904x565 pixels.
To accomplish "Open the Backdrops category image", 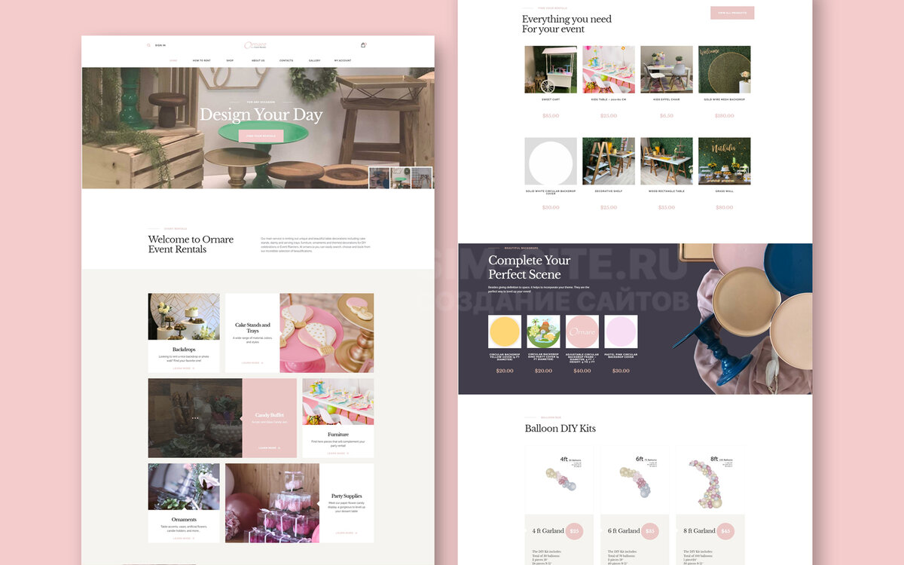I will coord(184,316).
